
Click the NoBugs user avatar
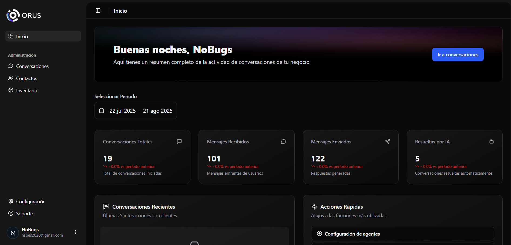tap(13, 232)
